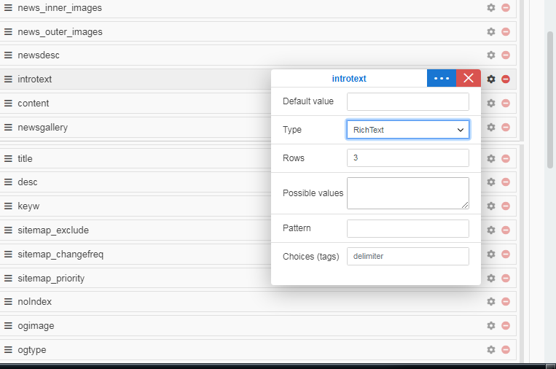
Task: Remove the introtext field
Action: 506,79
